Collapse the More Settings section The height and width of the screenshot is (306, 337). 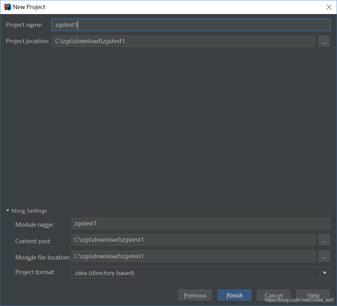8,210
